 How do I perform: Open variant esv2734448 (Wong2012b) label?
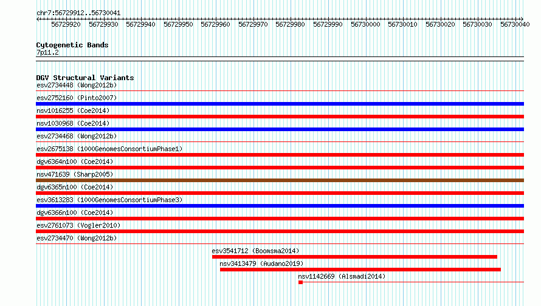point(77,85)
